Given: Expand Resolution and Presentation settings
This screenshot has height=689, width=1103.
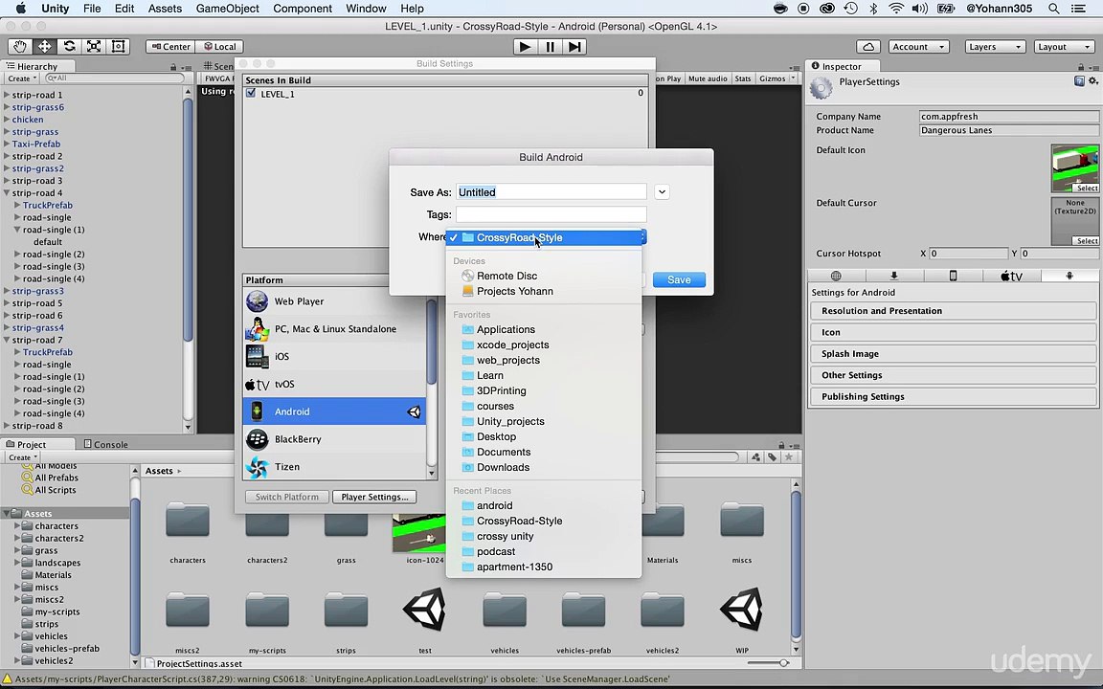Looking at the screenshot, I should [954, 311].
